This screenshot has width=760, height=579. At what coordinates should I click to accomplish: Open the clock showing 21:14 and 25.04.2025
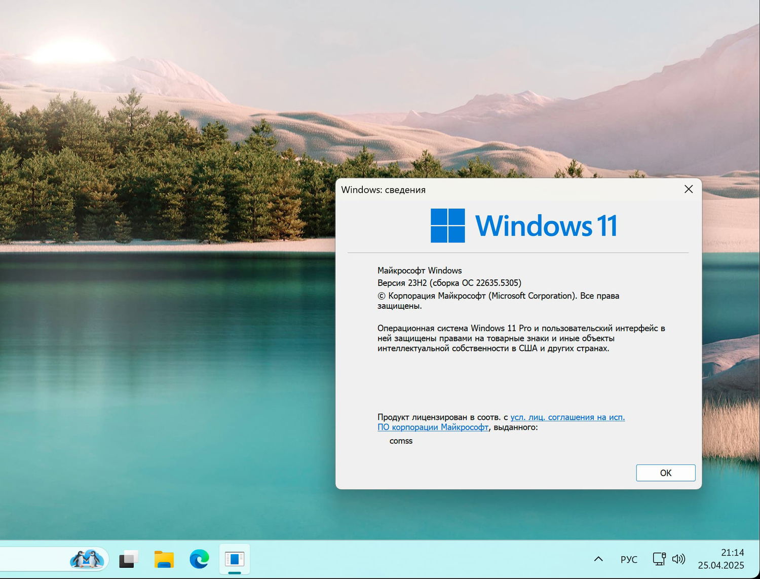coord(721,559)
